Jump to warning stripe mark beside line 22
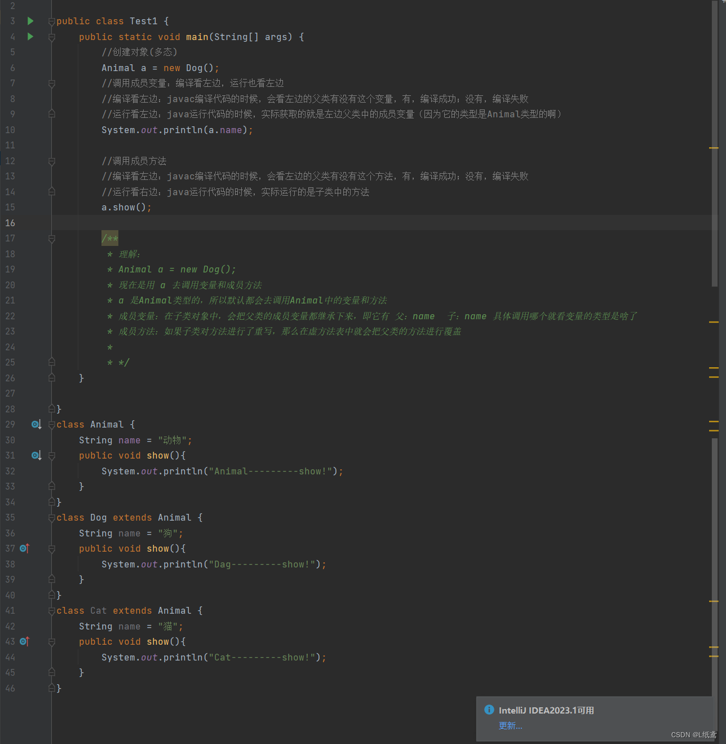The height and width of the screenshot is (744, 726). pos(714,322)
